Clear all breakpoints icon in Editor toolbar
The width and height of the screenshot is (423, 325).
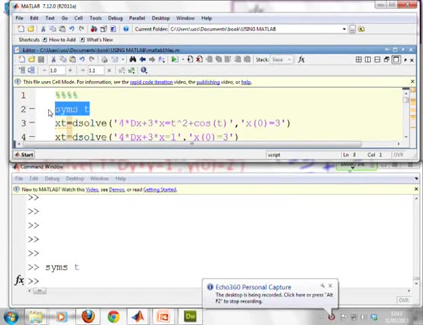199,60
